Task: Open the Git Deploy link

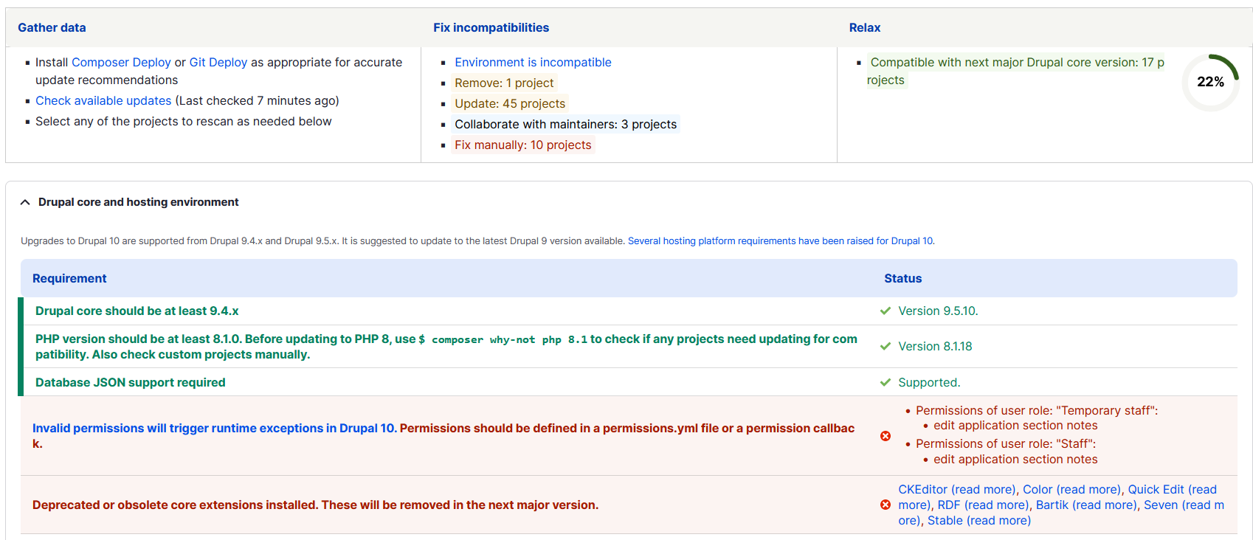Action: pos(218,63)
